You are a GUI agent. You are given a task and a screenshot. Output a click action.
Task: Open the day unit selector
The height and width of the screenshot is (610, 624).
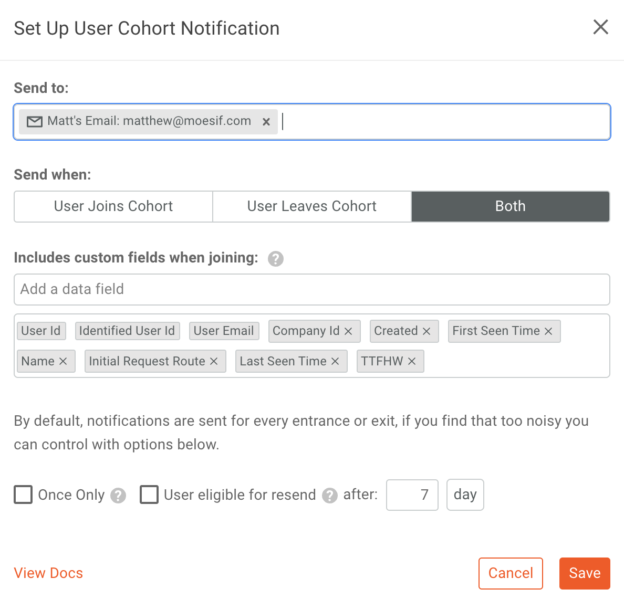(465, 495)
